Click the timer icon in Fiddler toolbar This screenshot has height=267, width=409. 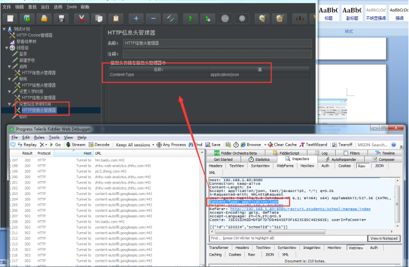[x=236, y=145]
